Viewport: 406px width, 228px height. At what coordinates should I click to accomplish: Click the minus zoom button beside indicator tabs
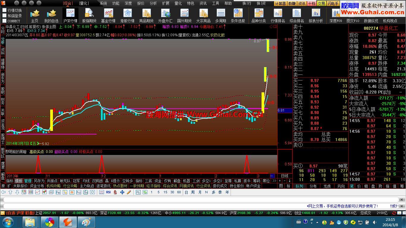284,181
